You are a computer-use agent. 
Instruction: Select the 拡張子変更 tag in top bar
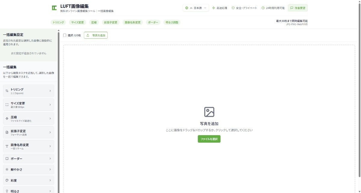pyautogui.click(x=111, y=22)
